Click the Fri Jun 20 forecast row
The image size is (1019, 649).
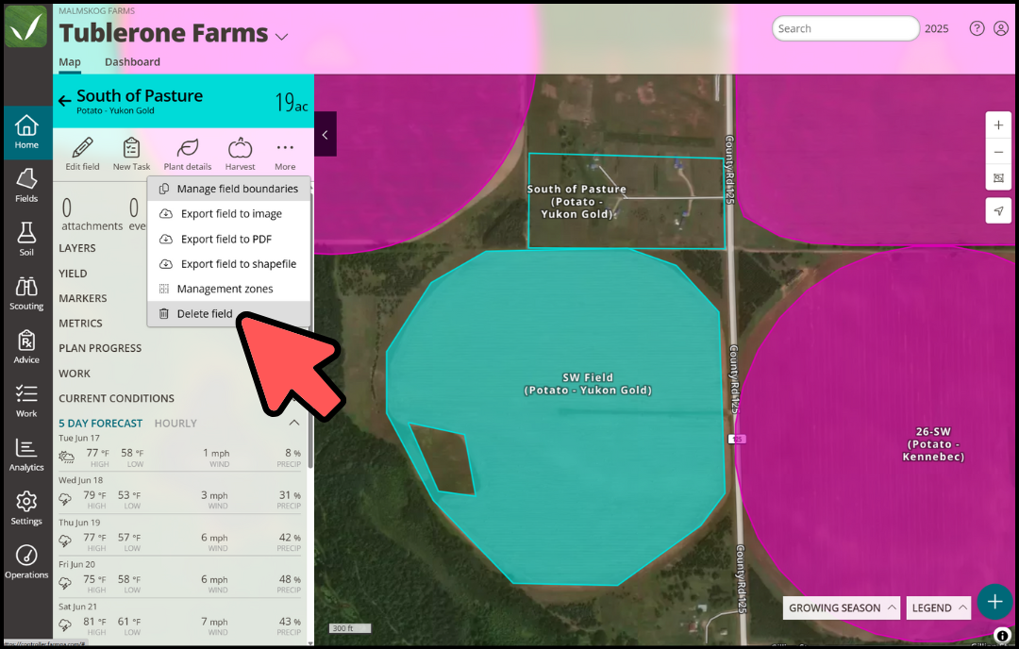180,577
